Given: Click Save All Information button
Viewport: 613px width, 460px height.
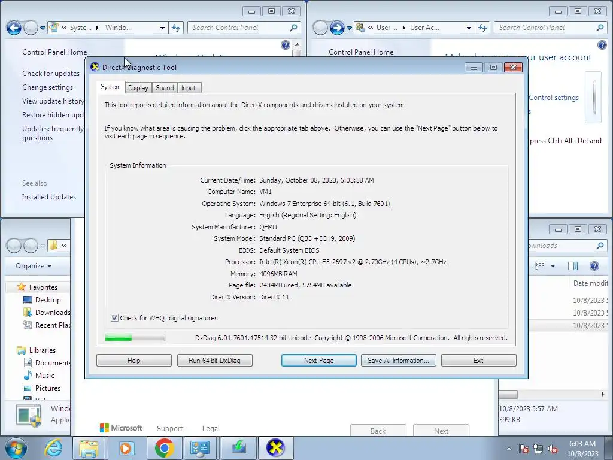Looking at the screenshot, I should pyautogui.click(x=398, y=360).
